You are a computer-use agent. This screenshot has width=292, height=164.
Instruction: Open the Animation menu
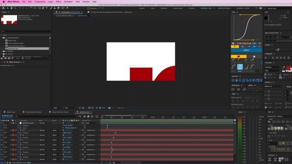(68, 2)
